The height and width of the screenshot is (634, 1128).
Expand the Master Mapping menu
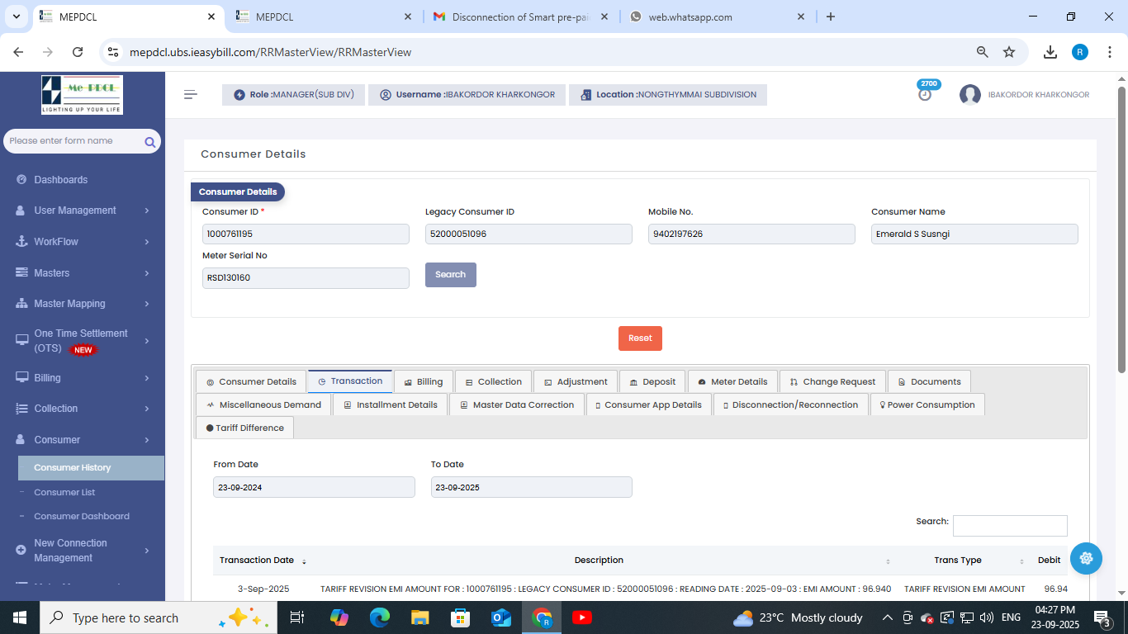[82, 304]
